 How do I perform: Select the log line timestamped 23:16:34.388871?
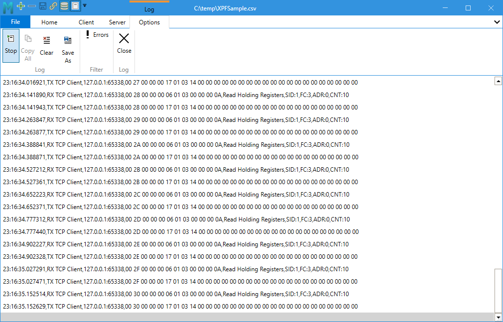click(181, 157)
